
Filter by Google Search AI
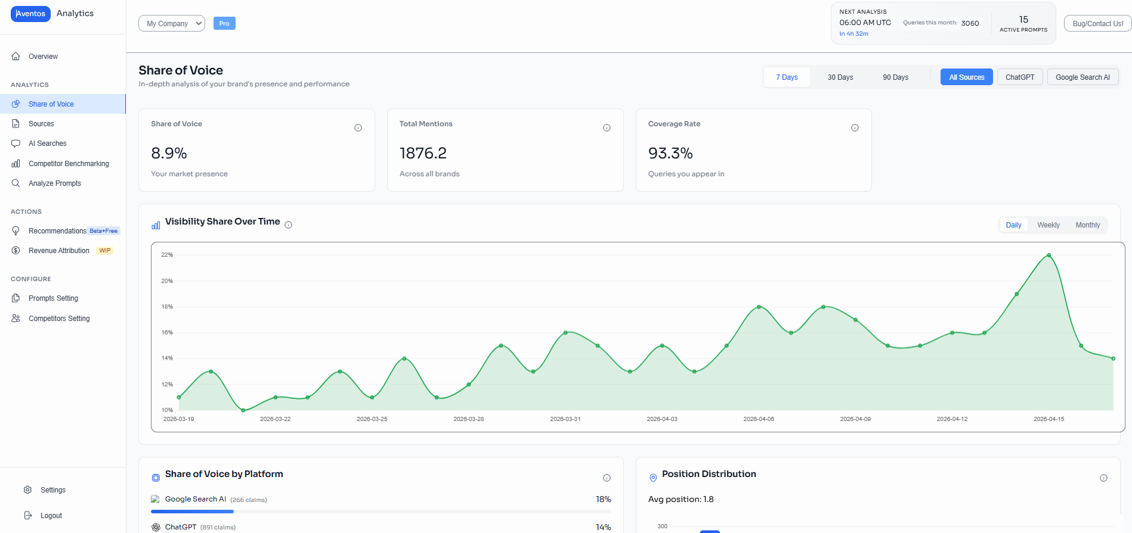click(1082, 77)
